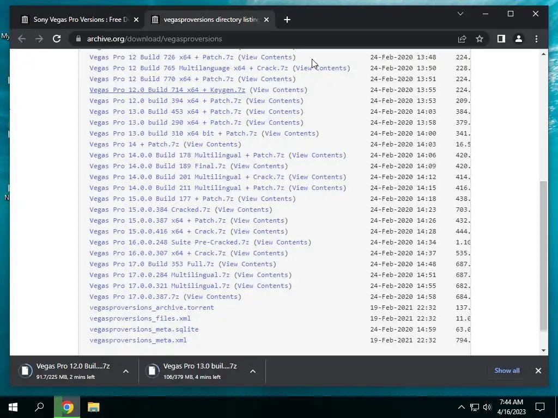Click Vegas Pro 12.0 Build 714 x64 + Keygen.7z
558x418 pixels.
[167, 90]
